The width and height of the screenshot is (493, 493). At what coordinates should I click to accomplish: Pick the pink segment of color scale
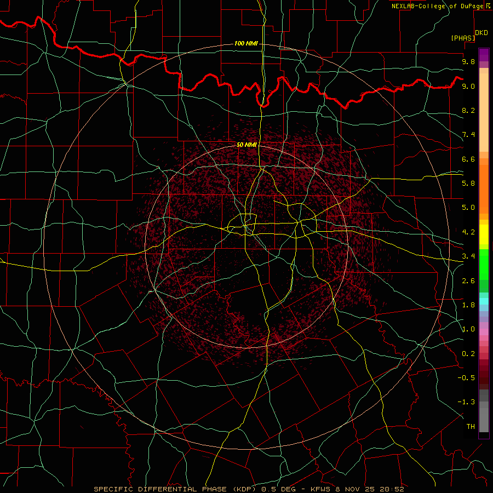484,332
